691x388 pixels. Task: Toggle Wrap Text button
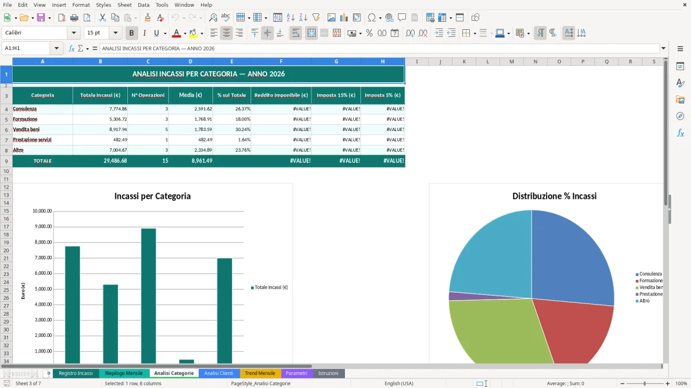tap(296, 33)
